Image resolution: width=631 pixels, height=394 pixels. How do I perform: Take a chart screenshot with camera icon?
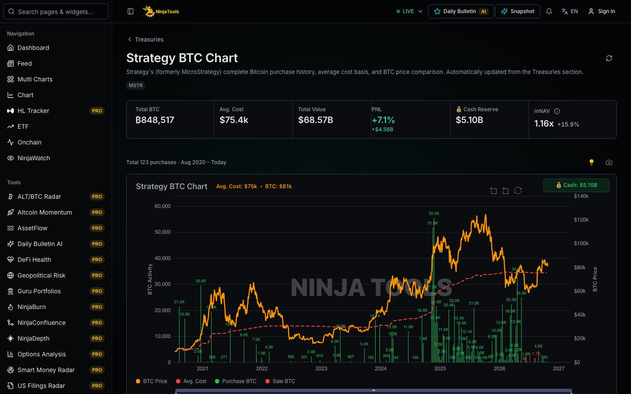tap(609, 162)
